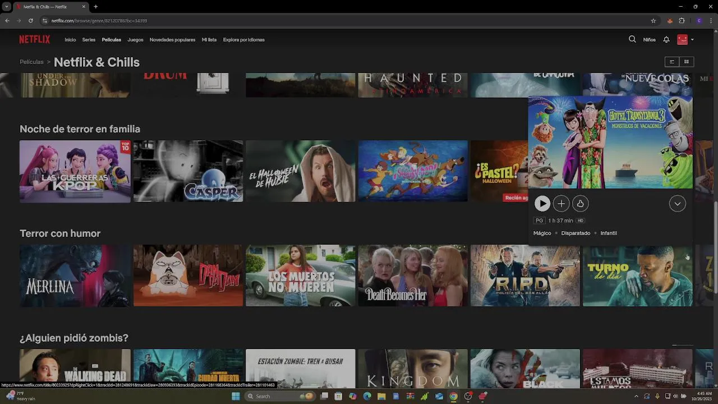Open the notifications bell
This screenshot has height=404, width=718.
666,39
